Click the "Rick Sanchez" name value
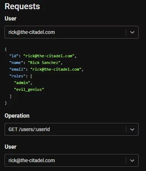The width and height of the screenshot is (146, 171). [x=44, y=63]
